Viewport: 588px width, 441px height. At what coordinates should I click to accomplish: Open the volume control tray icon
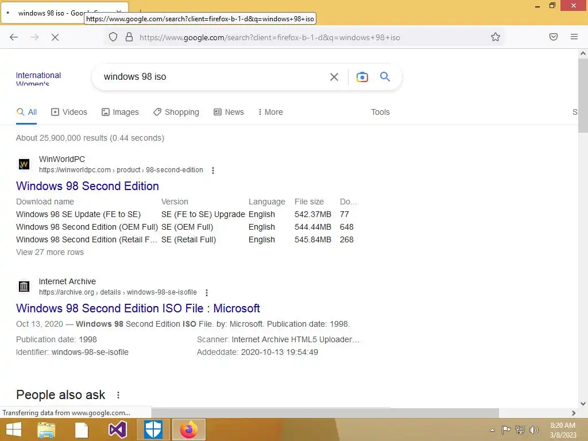tap(534, 430)
